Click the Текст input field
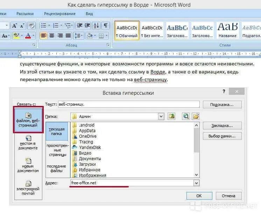 [129, 104]
